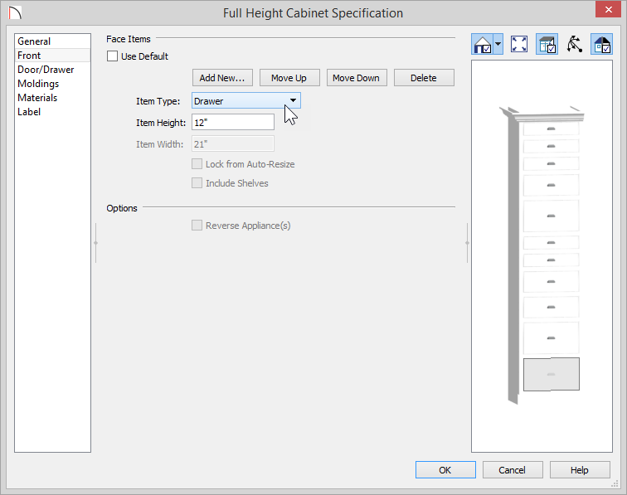Open Help for this dialog
The image size is (627, 495).
pyautogui.click(x=580, y=470)
